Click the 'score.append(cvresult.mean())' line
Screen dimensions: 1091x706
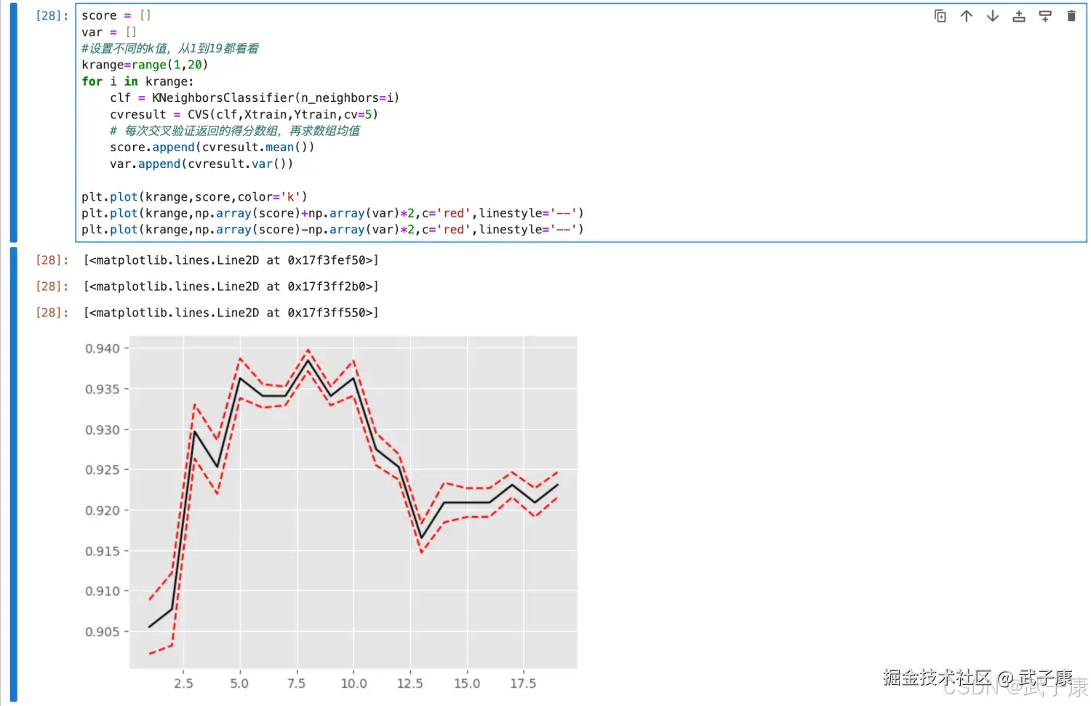[x=212, y=147]
